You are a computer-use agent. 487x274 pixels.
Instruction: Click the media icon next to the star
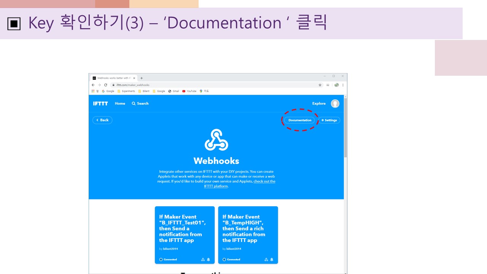[x=328, y=85]
